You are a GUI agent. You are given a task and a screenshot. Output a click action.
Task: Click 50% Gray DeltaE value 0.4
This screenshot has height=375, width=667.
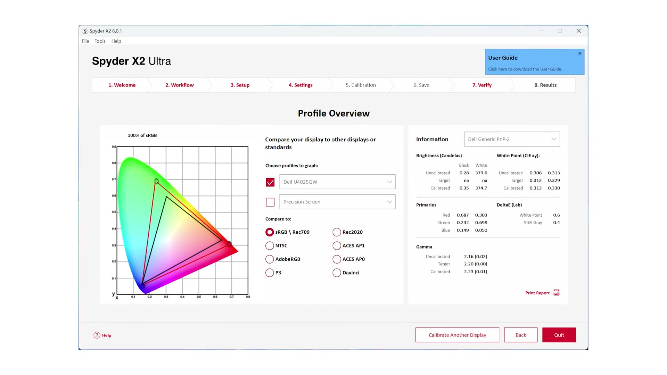pos(557,223)
